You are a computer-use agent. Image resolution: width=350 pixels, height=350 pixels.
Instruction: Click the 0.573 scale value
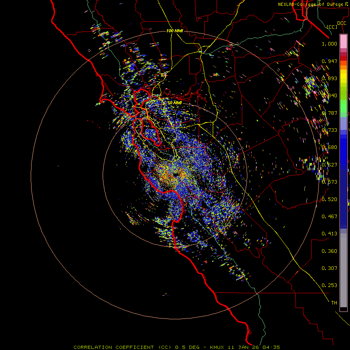point(329,182)
